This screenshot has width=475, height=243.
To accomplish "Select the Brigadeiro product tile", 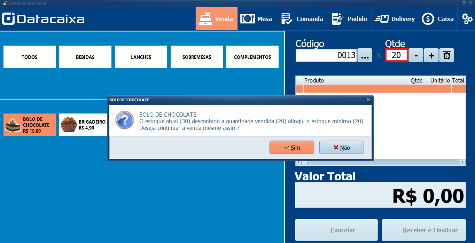I will (x=83, y=125).
